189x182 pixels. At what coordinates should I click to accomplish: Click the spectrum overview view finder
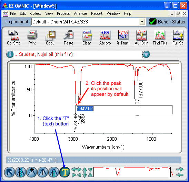(x=132, y=172)
